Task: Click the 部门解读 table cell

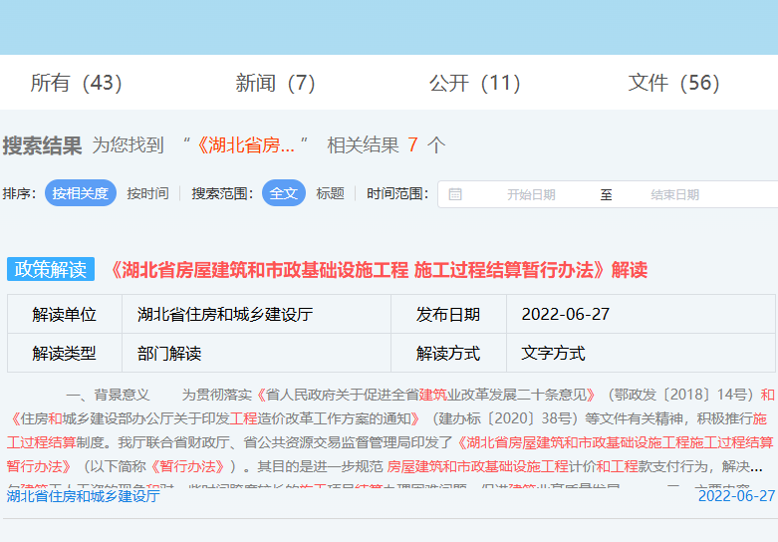Action: [x=169, y=353]
